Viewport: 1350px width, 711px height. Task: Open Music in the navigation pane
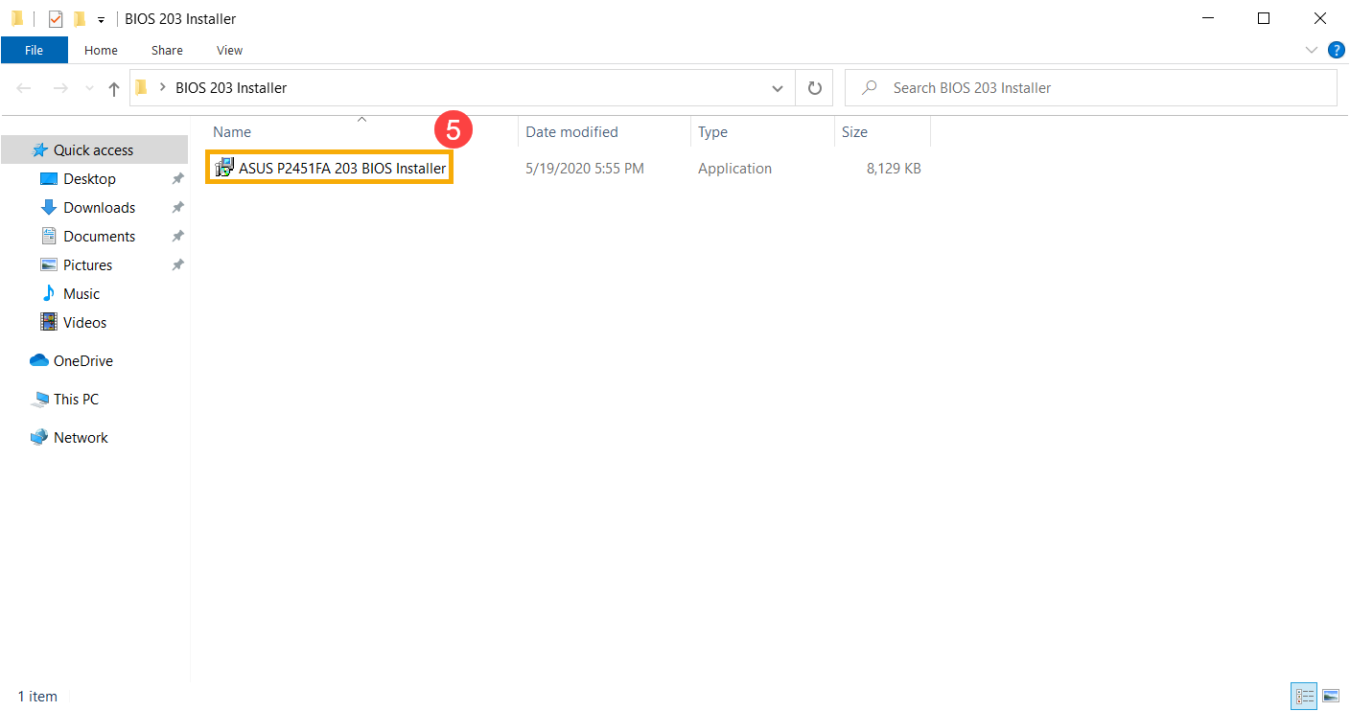coord(81,294)
